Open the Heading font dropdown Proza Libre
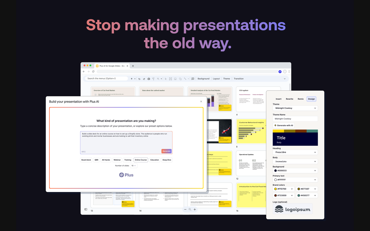The width and height of the screenshot is (370, 231). tap(295, 152)
